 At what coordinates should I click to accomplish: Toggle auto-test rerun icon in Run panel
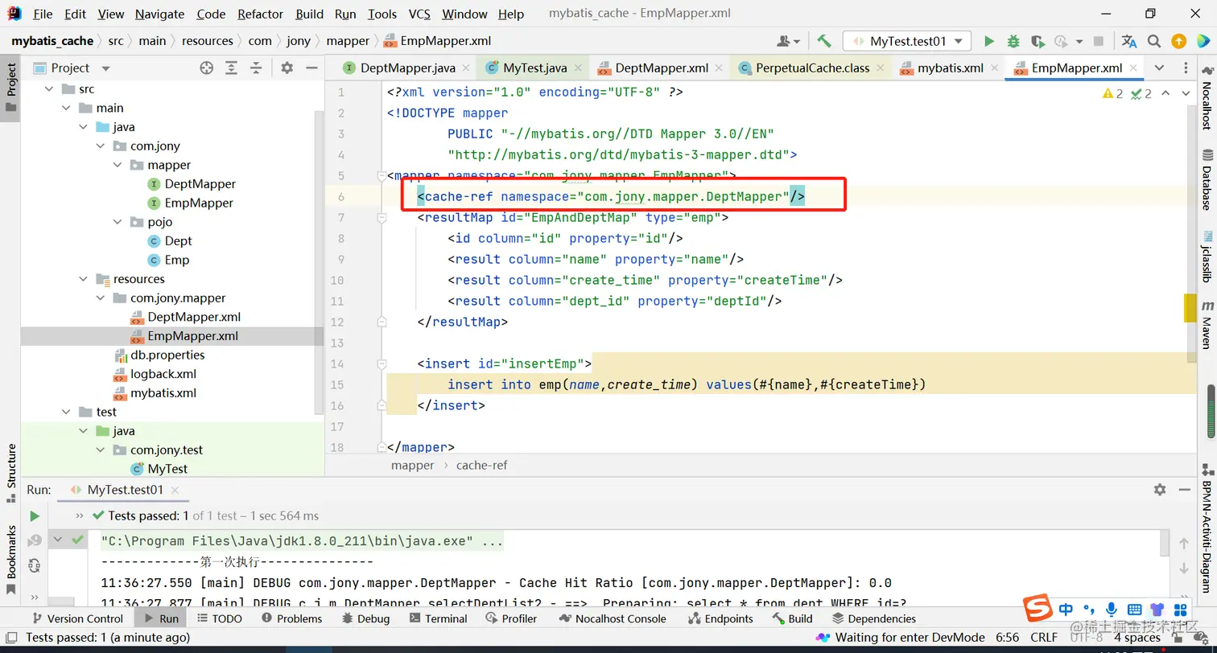(34, 565)
